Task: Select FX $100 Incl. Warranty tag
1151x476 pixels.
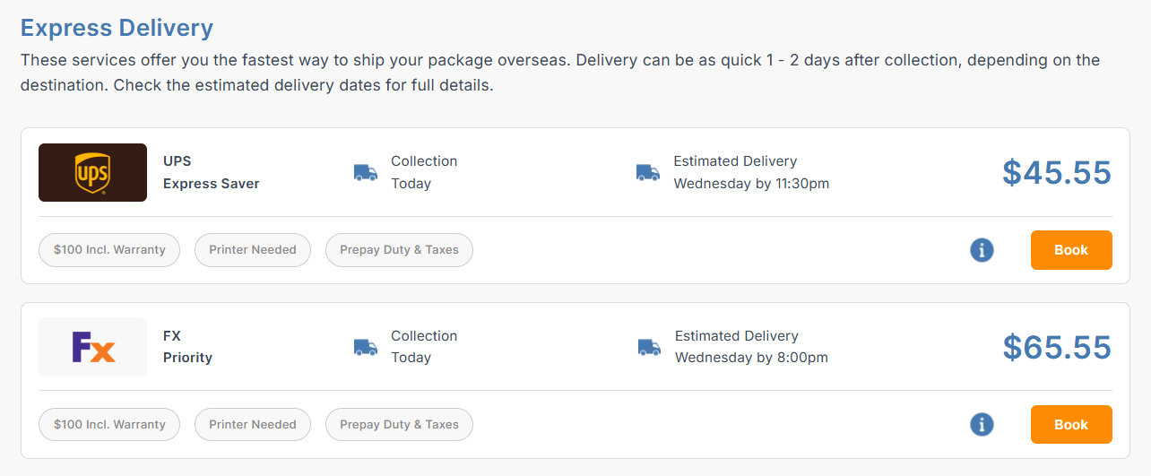Action: tap(109, 425)
